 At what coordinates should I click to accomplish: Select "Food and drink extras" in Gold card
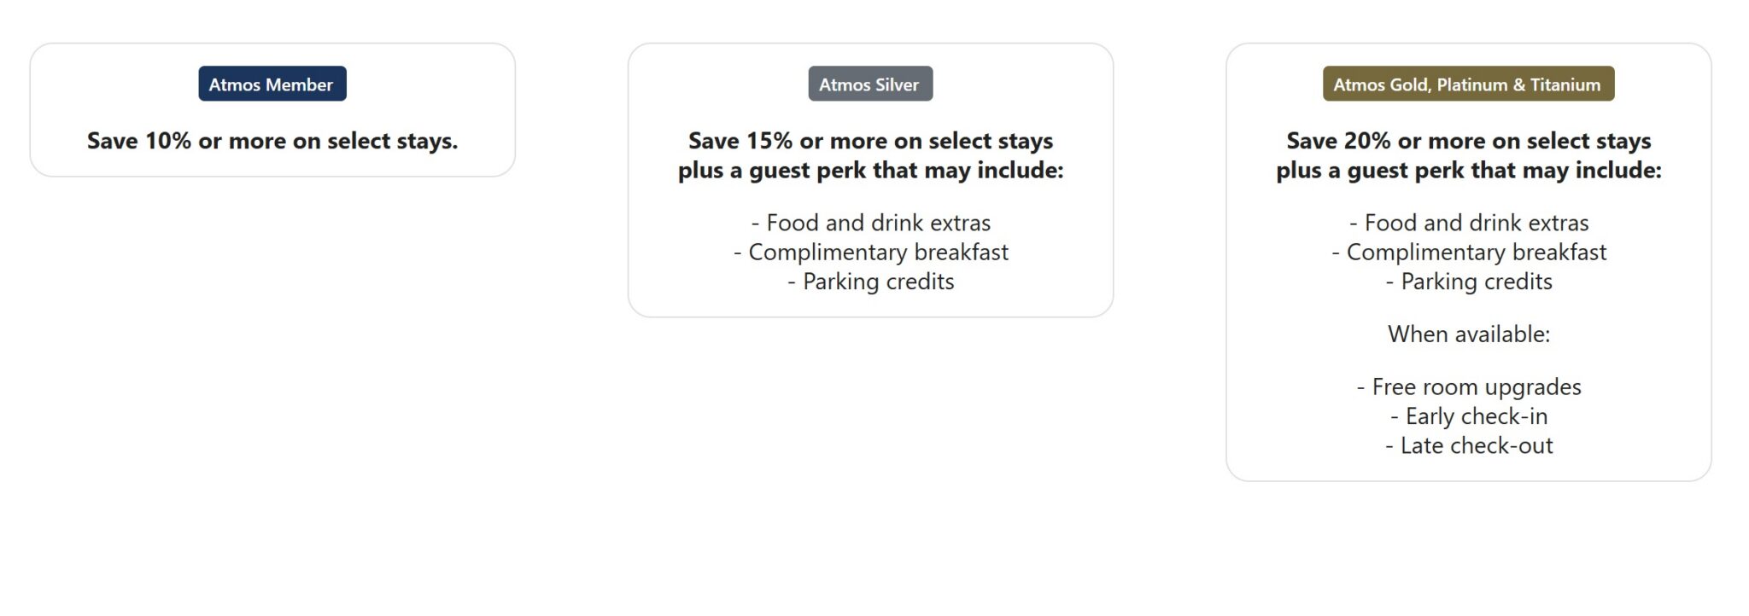[x=1469, y=224]
